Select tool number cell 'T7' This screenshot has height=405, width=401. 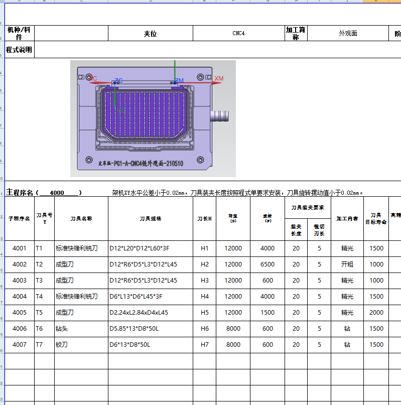click(x=45, y=345)
